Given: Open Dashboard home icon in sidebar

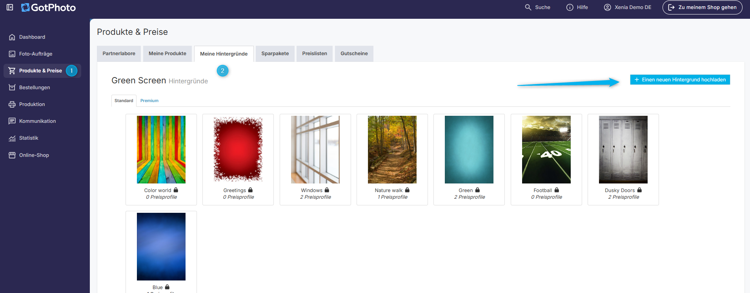Looking at the screenshot, I should click(x=12, y=37).
